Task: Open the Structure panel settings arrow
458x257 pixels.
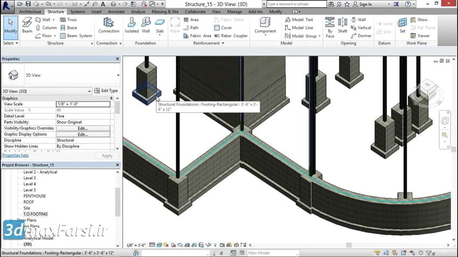Action: pyautogui.click(x=92, y=44)
